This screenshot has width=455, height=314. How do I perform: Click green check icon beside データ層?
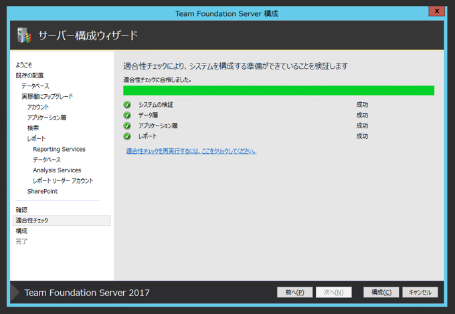click(x=127, y=116)
